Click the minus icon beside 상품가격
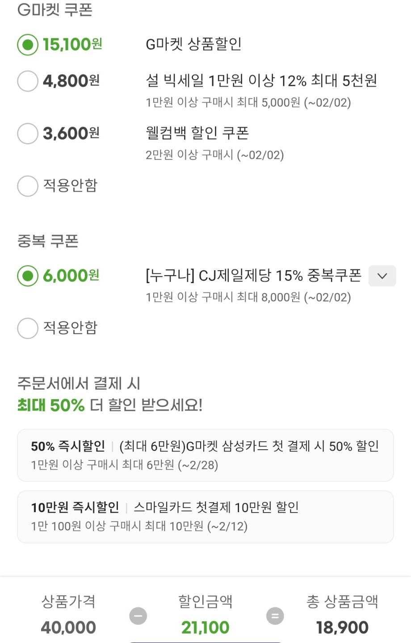Screen dimensions: 411x643 pos(138,616)
